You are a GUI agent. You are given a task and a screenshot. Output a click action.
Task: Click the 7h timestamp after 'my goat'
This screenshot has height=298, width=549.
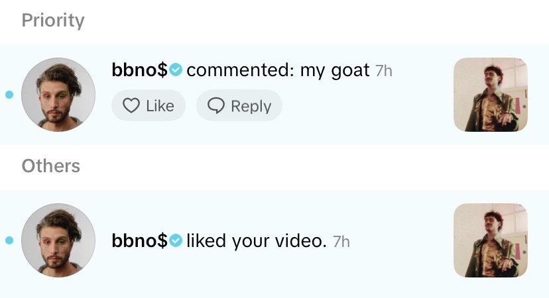pyautogui.click(x=384, y=70)
